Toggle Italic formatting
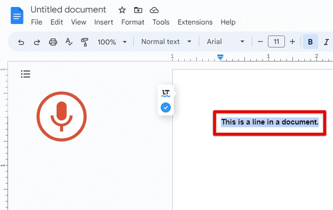 pyautogui.click(x=326, y=42)
